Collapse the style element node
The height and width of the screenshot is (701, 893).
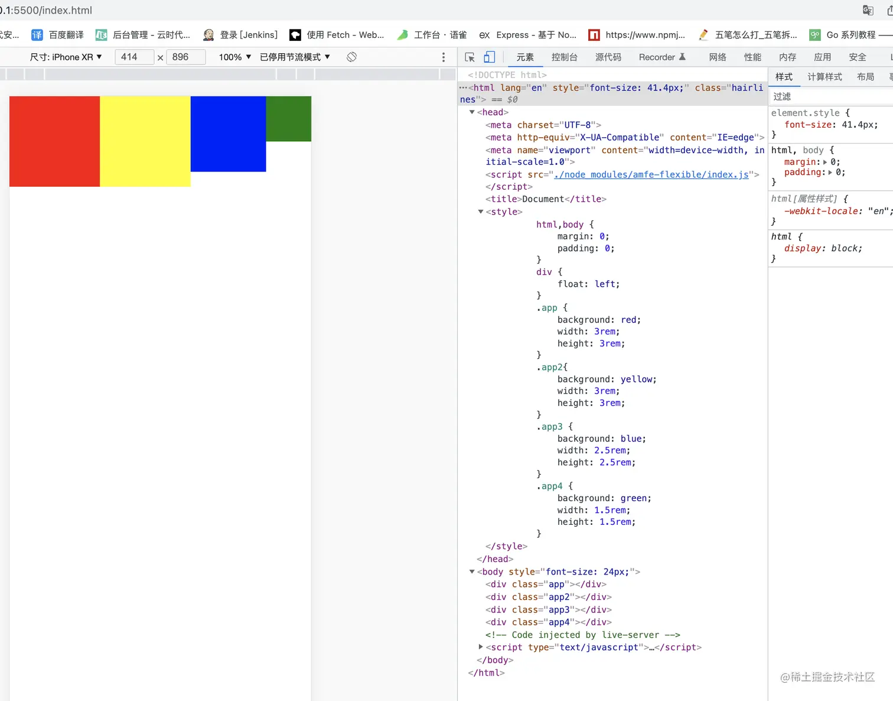tap(481, 212)
